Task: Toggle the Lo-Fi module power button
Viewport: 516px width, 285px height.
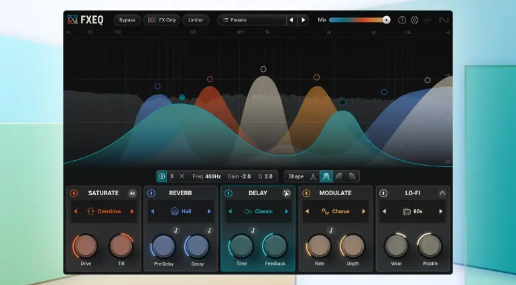Action: 383,193
